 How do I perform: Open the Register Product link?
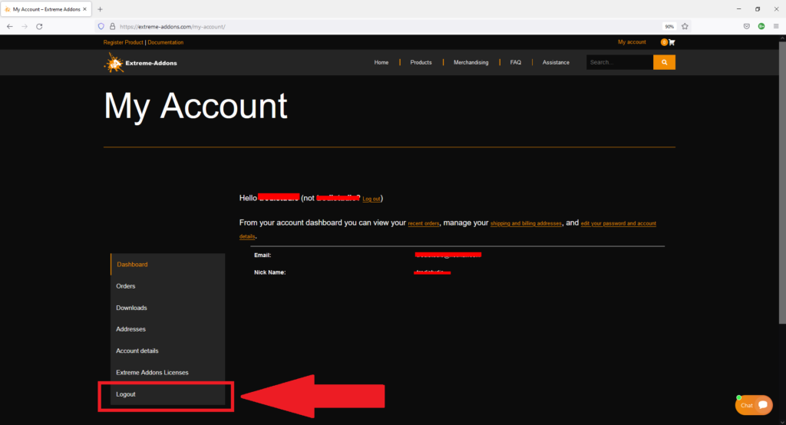pos(124,43)
